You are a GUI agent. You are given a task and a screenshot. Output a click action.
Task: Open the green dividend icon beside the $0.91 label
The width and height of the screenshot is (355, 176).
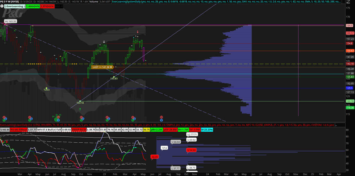coord(56,119)
